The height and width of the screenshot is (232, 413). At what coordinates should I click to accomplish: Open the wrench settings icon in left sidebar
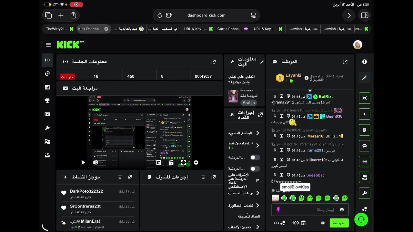(x=47, y=128)
